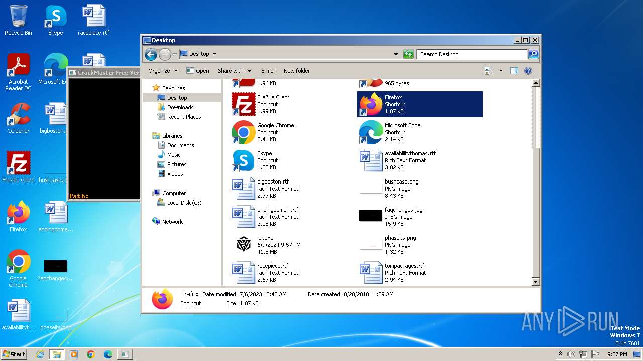Open Share with dropdown menu
643x361 pixels.
click(234, 71)
